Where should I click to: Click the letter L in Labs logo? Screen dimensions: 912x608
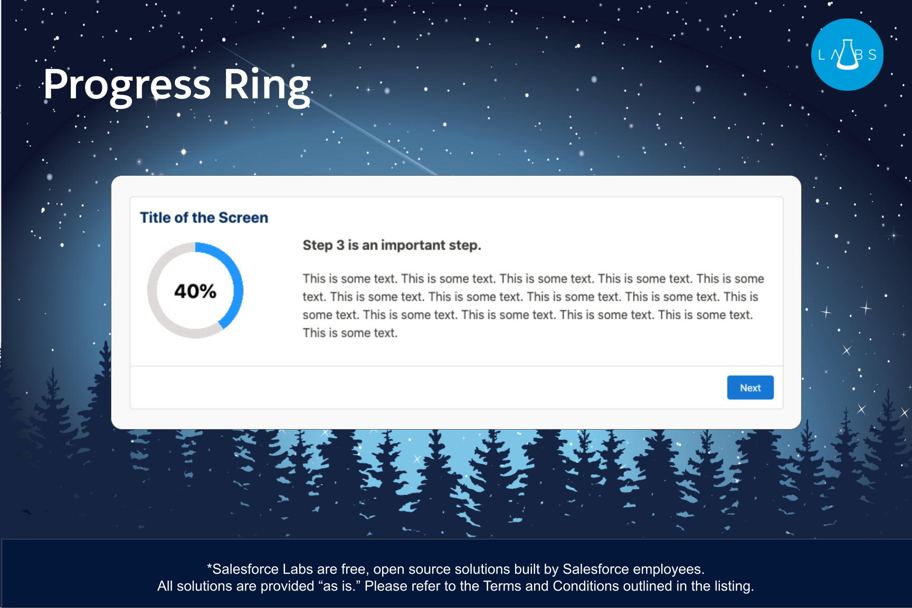[x=821, y=55]
